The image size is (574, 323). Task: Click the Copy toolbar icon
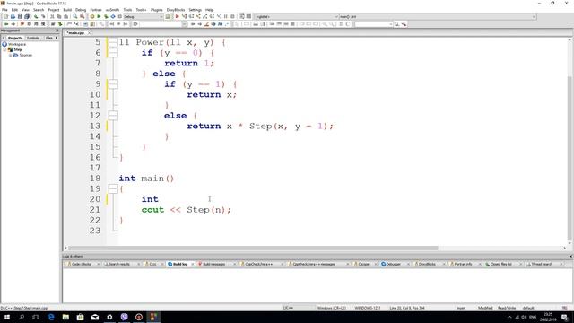click(59, 16)
